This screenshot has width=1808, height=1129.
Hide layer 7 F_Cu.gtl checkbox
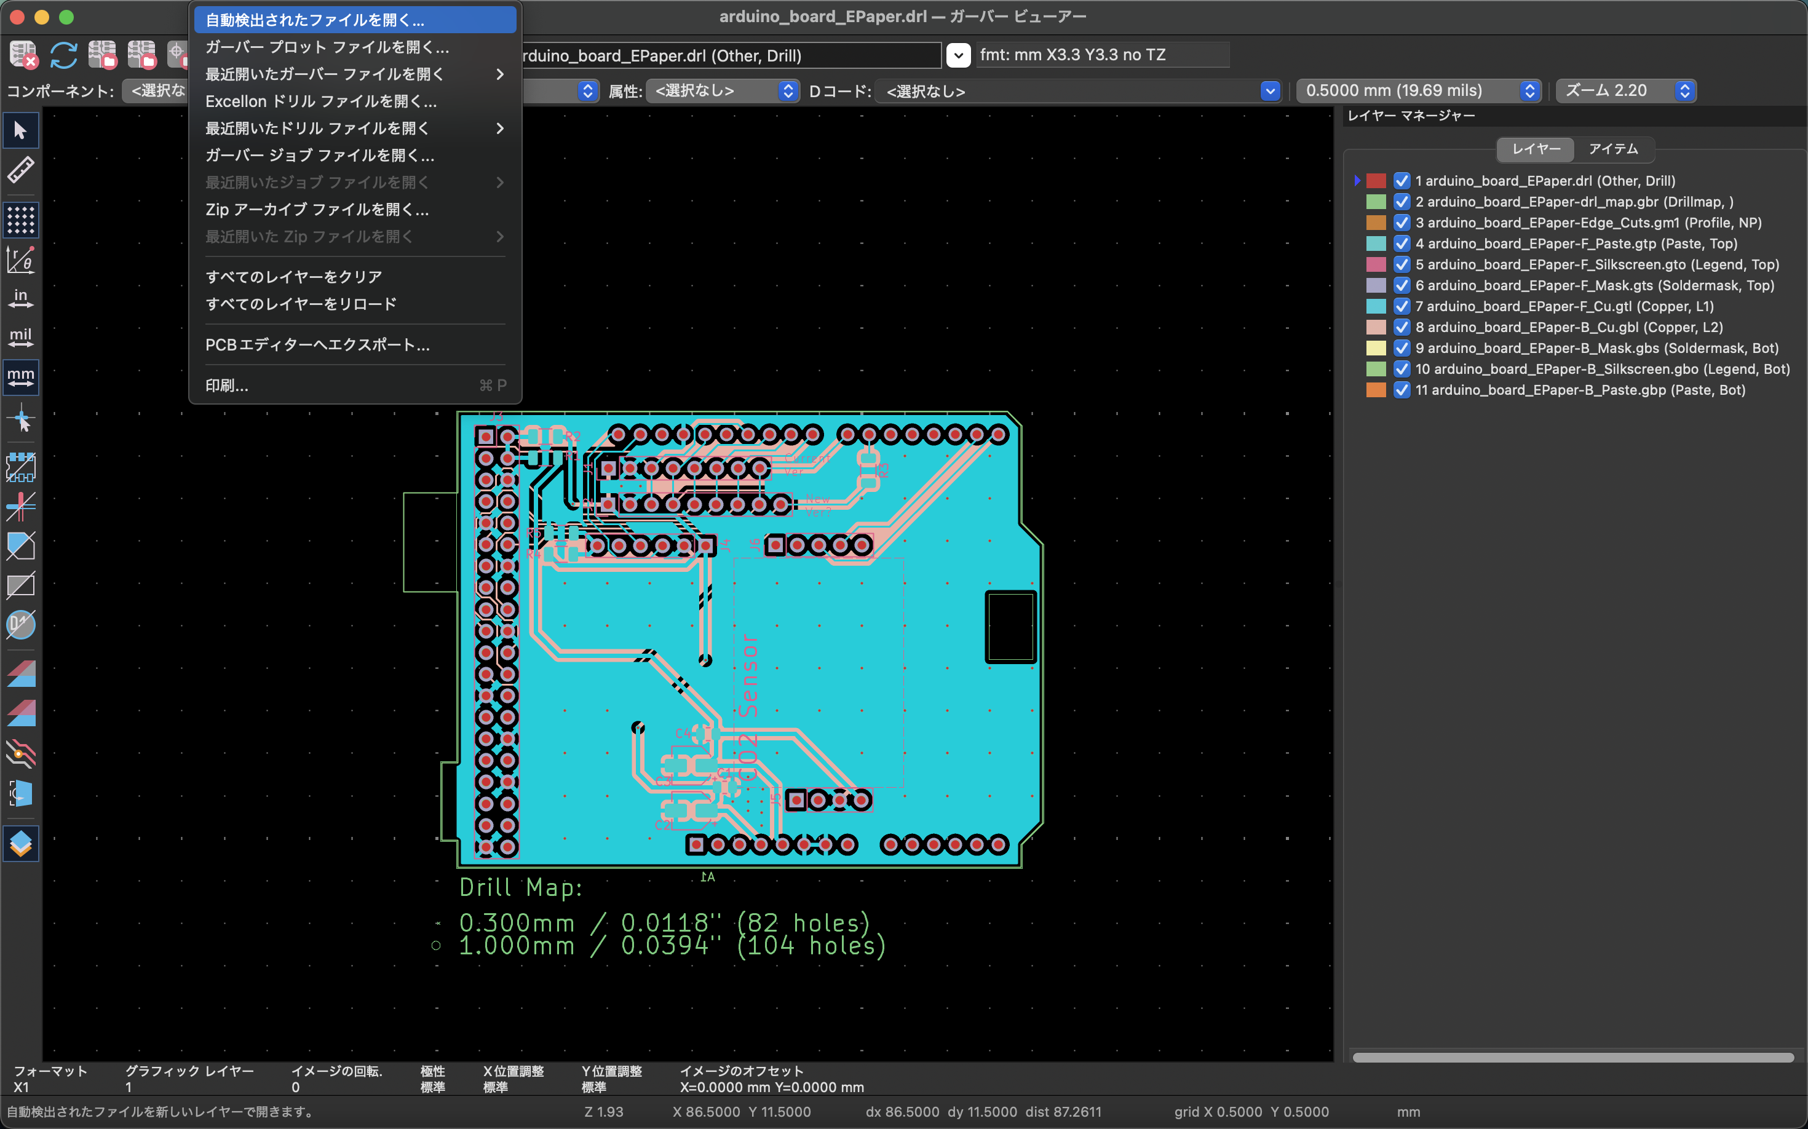coord(1401,306)
